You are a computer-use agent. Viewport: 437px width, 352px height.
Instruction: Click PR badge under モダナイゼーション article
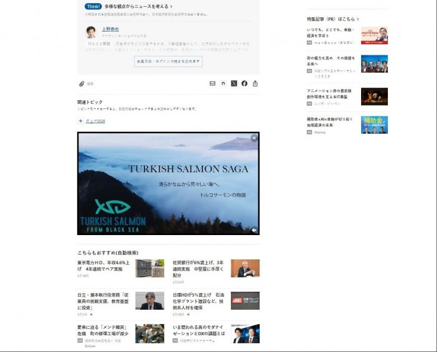click(x=175, y=340)
